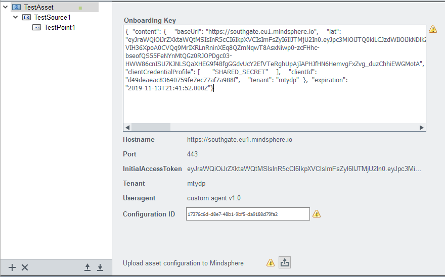Viewport: 445px width, 277px height.
Task: Click the Onboarding Key heading label
Action: pos(150,20)
